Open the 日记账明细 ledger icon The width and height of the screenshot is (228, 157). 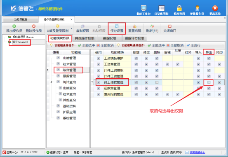click(x=161, y=8)
